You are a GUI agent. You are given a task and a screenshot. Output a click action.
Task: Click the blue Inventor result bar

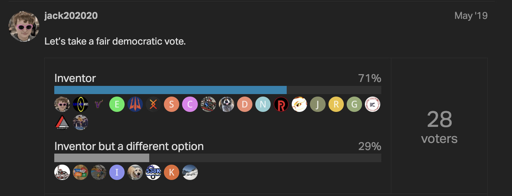(170, 90)
